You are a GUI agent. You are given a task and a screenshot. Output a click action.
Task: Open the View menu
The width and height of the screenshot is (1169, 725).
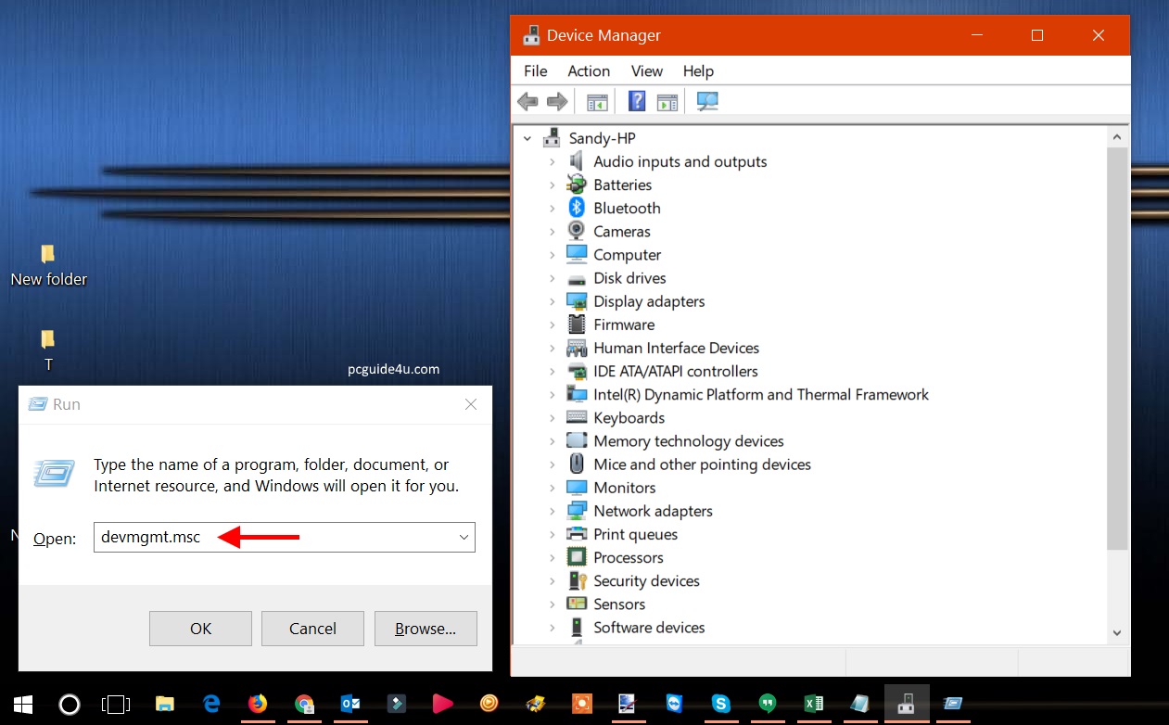coord(646,71)
